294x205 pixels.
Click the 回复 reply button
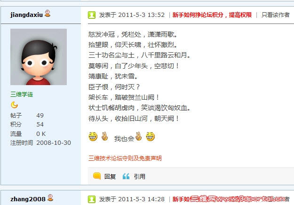pyautogui.click(x=110, y=176)
